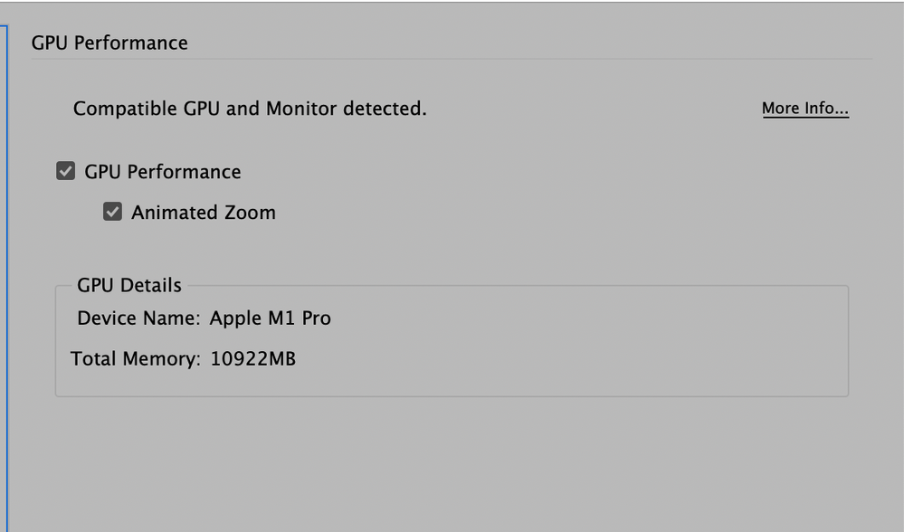Select the 10922MB memory value

pos(253,359)
